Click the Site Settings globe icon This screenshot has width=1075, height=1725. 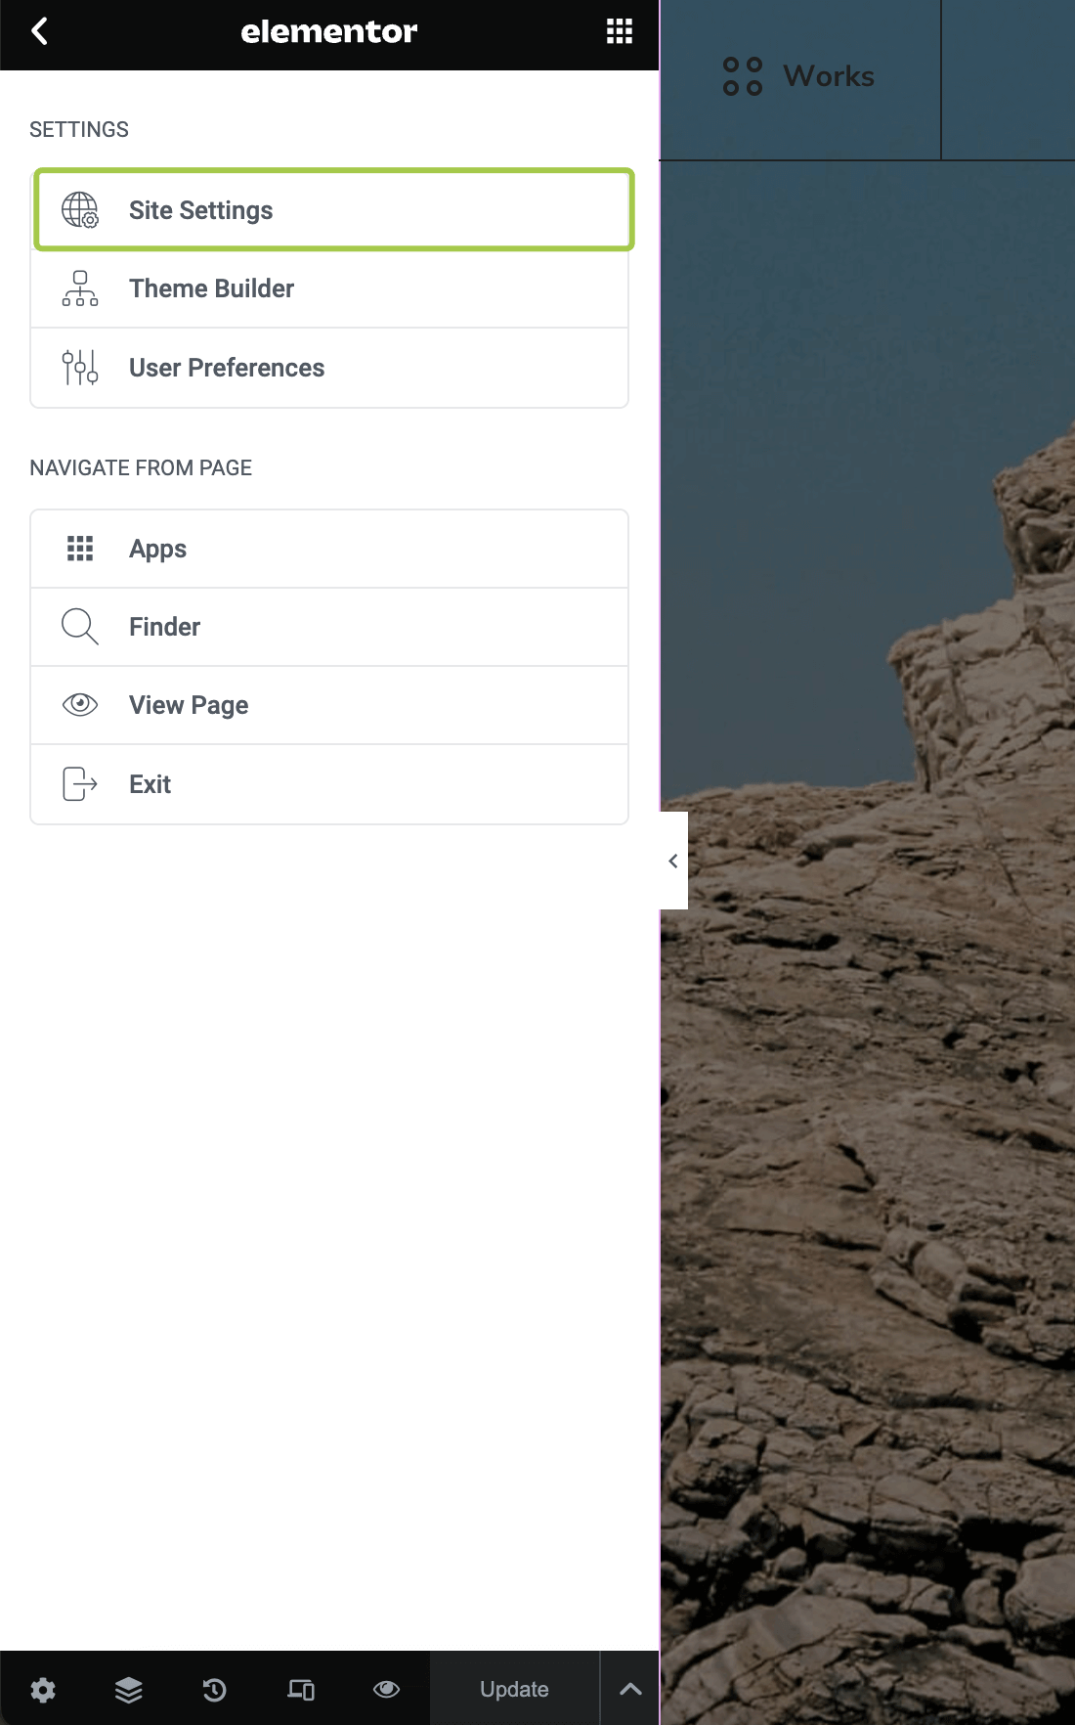coord(80,210)
